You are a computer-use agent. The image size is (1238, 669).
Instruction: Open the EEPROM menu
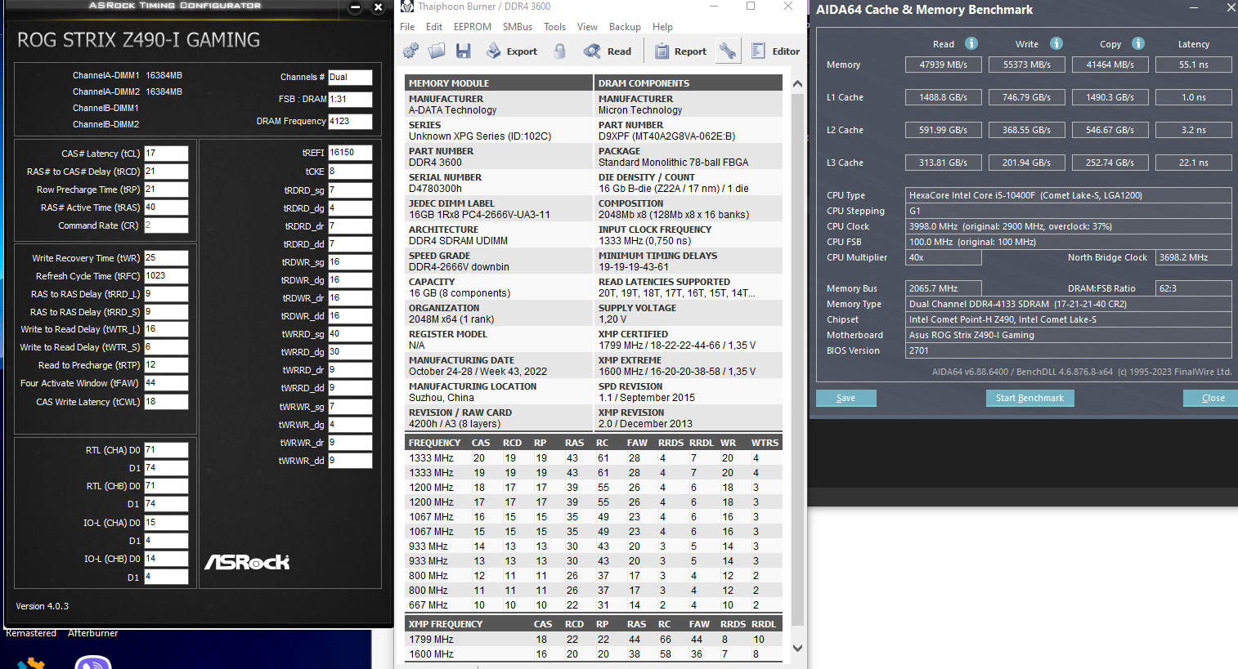[473, 27]
